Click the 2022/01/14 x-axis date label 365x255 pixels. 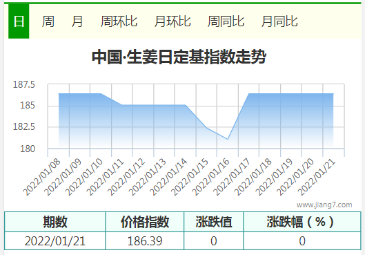pos(168,177)
